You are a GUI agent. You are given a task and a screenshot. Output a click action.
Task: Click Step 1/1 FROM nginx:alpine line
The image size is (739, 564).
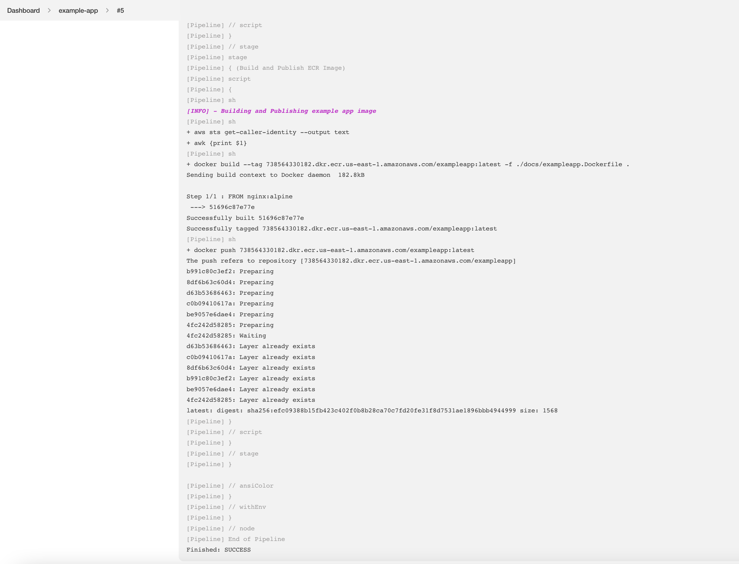(239, 196)
